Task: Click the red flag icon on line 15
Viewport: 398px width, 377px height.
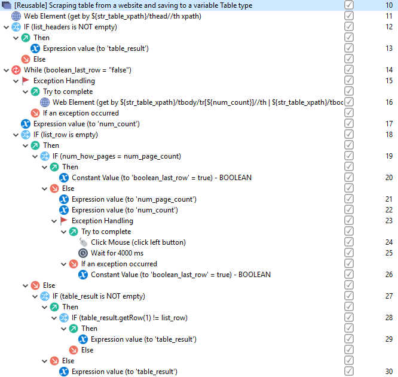Action: 25,81
